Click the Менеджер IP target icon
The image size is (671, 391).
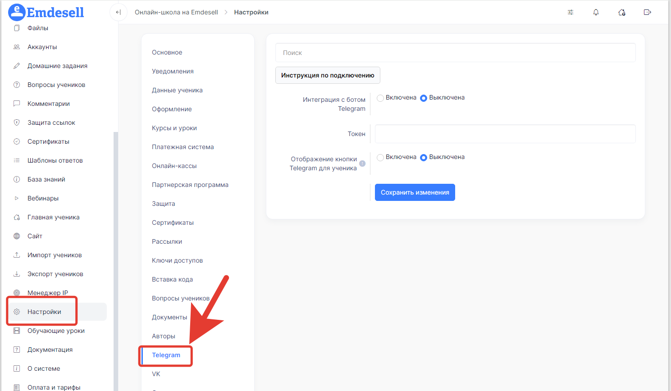17,293
